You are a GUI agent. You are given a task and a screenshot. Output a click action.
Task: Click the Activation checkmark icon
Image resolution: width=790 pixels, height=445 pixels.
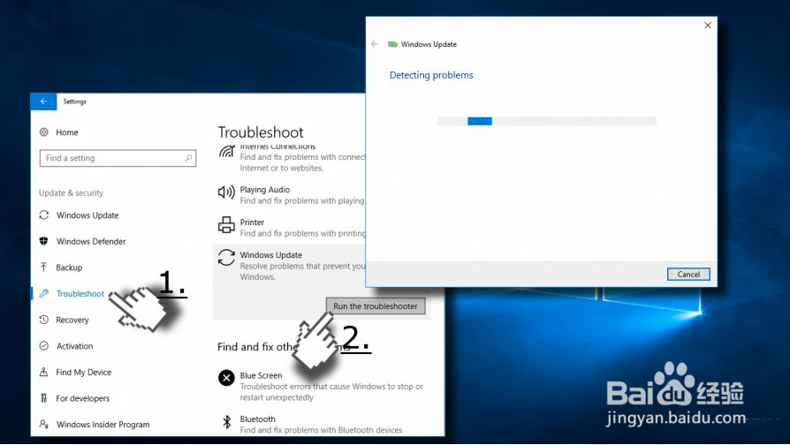44,346
